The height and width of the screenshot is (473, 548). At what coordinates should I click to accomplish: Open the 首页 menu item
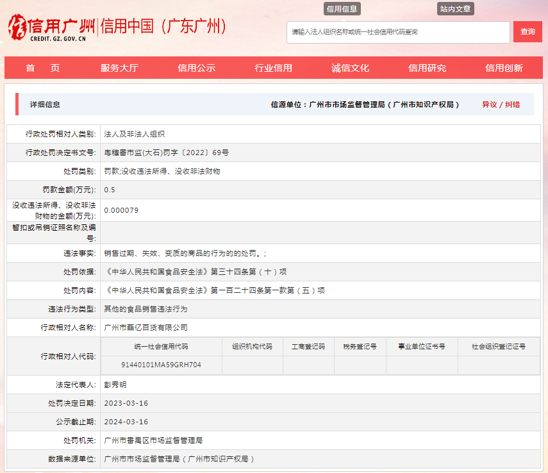[x=43, y=68]
